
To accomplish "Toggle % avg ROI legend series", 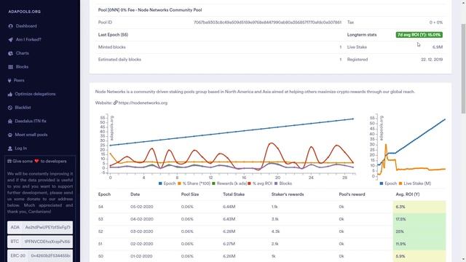I will click(x=260, y=183).
